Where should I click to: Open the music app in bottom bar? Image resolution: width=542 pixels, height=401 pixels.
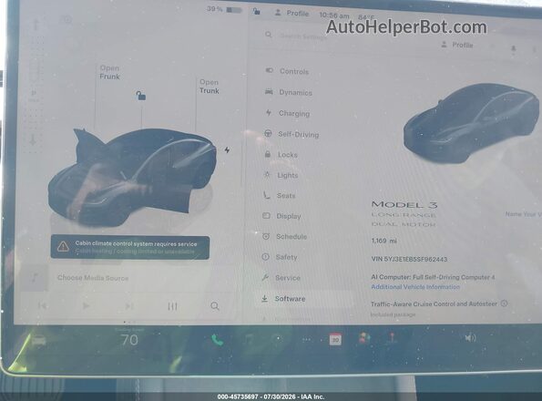tap(248, 340)
